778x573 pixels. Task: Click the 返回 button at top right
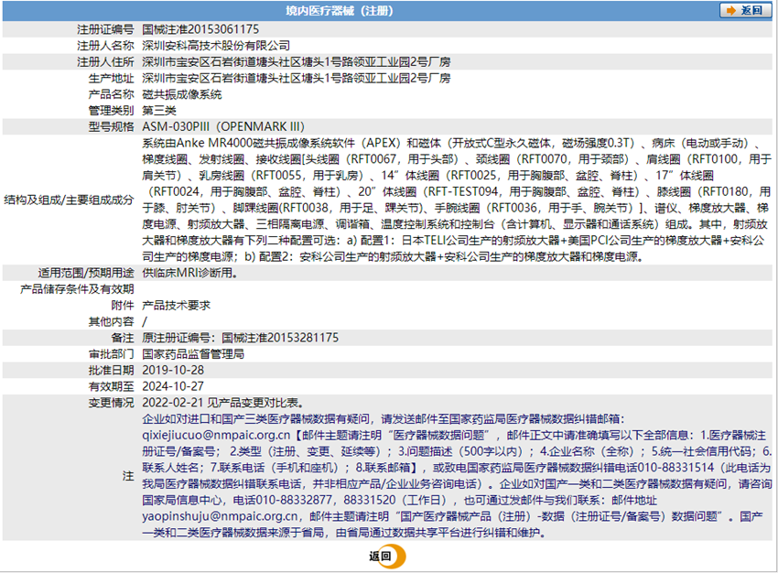pos(745,10)
